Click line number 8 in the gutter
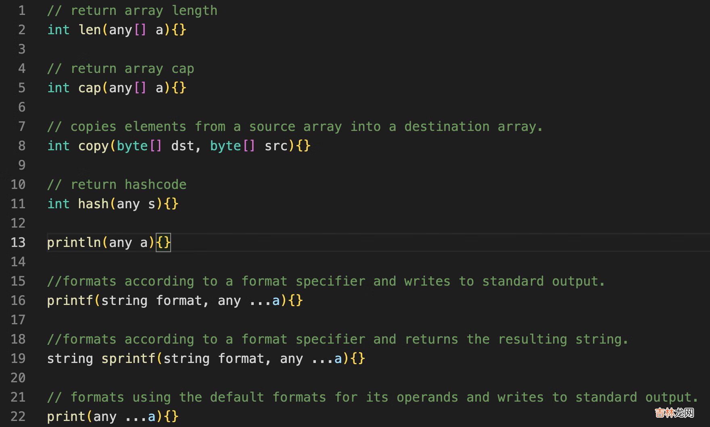 coord(22,146)
